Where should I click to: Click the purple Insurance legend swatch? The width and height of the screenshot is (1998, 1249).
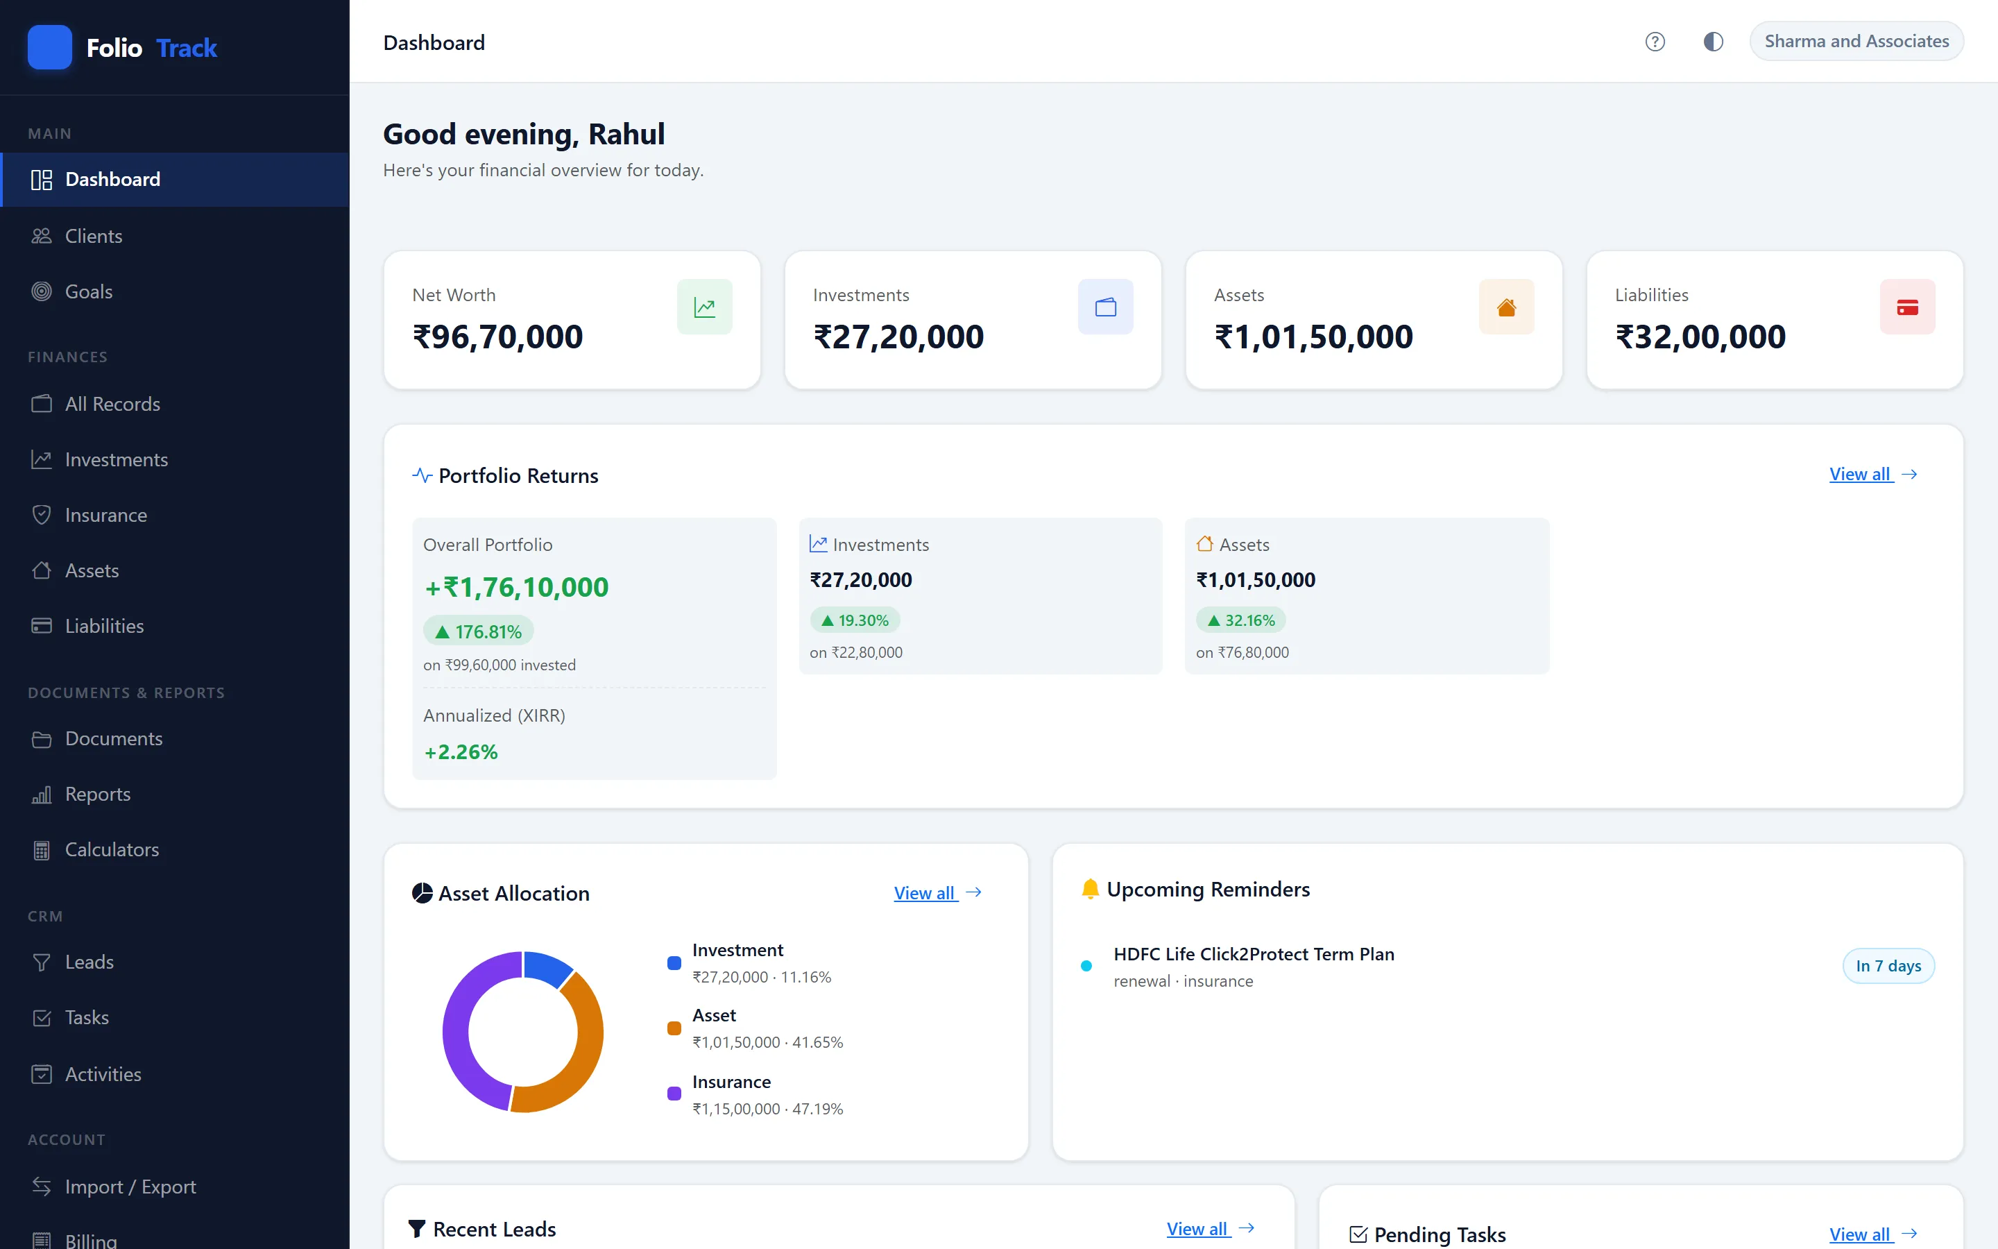click(674, 1094)
